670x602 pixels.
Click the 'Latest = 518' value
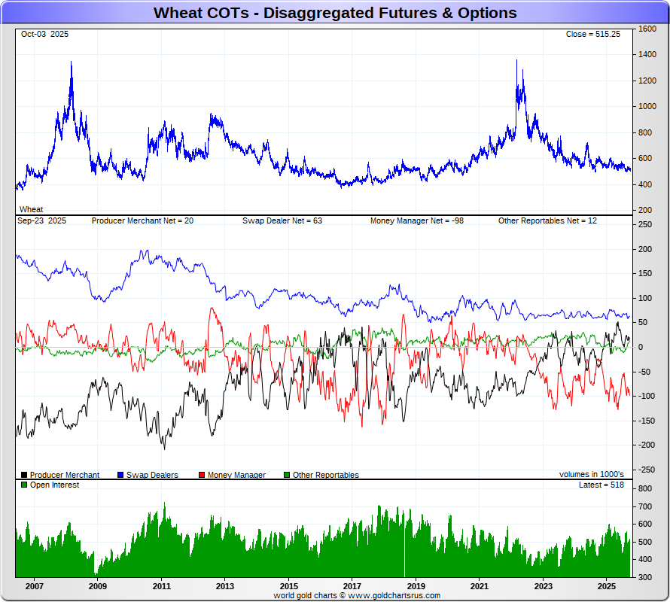click(x=601, y=485)
